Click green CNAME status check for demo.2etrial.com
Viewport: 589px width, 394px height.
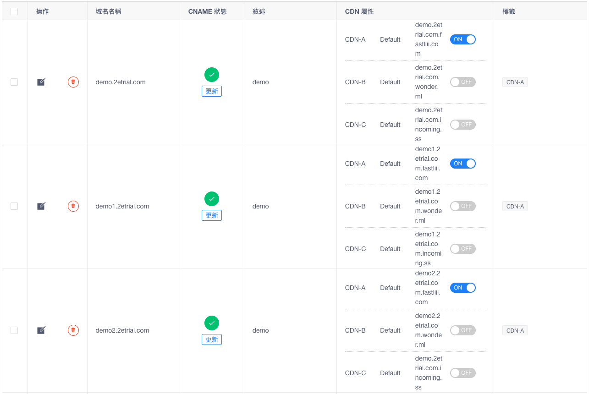212,74
